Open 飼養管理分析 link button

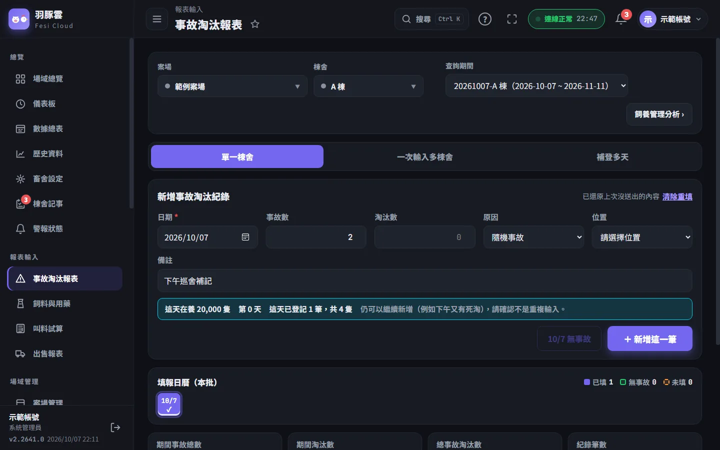pyautogui.click(x=659, y=114)
